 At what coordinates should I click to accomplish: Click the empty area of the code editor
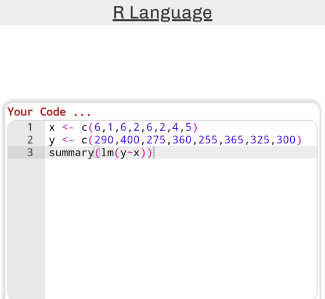[180, 228]
